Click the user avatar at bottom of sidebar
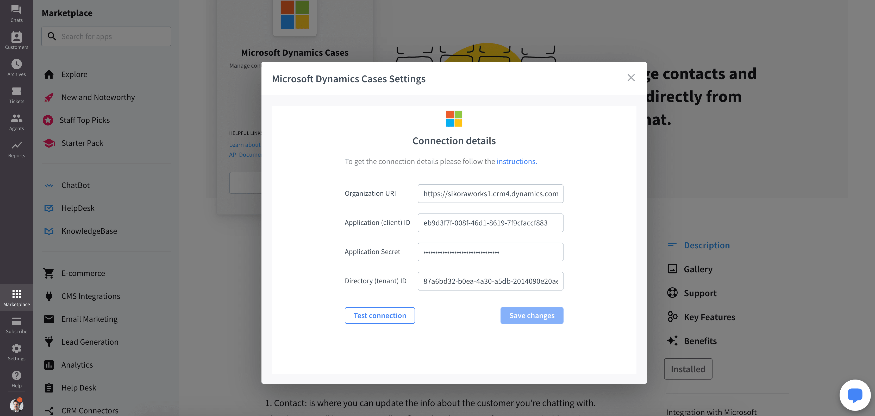The width and height of the screenshot is (875, 416). (x=16, y=405)
